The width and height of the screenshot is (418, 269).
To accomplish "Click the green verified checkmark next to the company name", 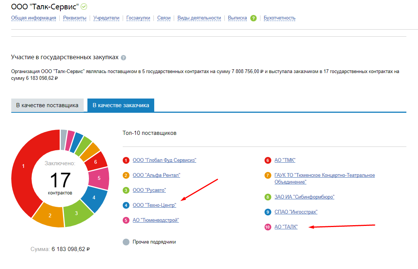I will 84,7.
